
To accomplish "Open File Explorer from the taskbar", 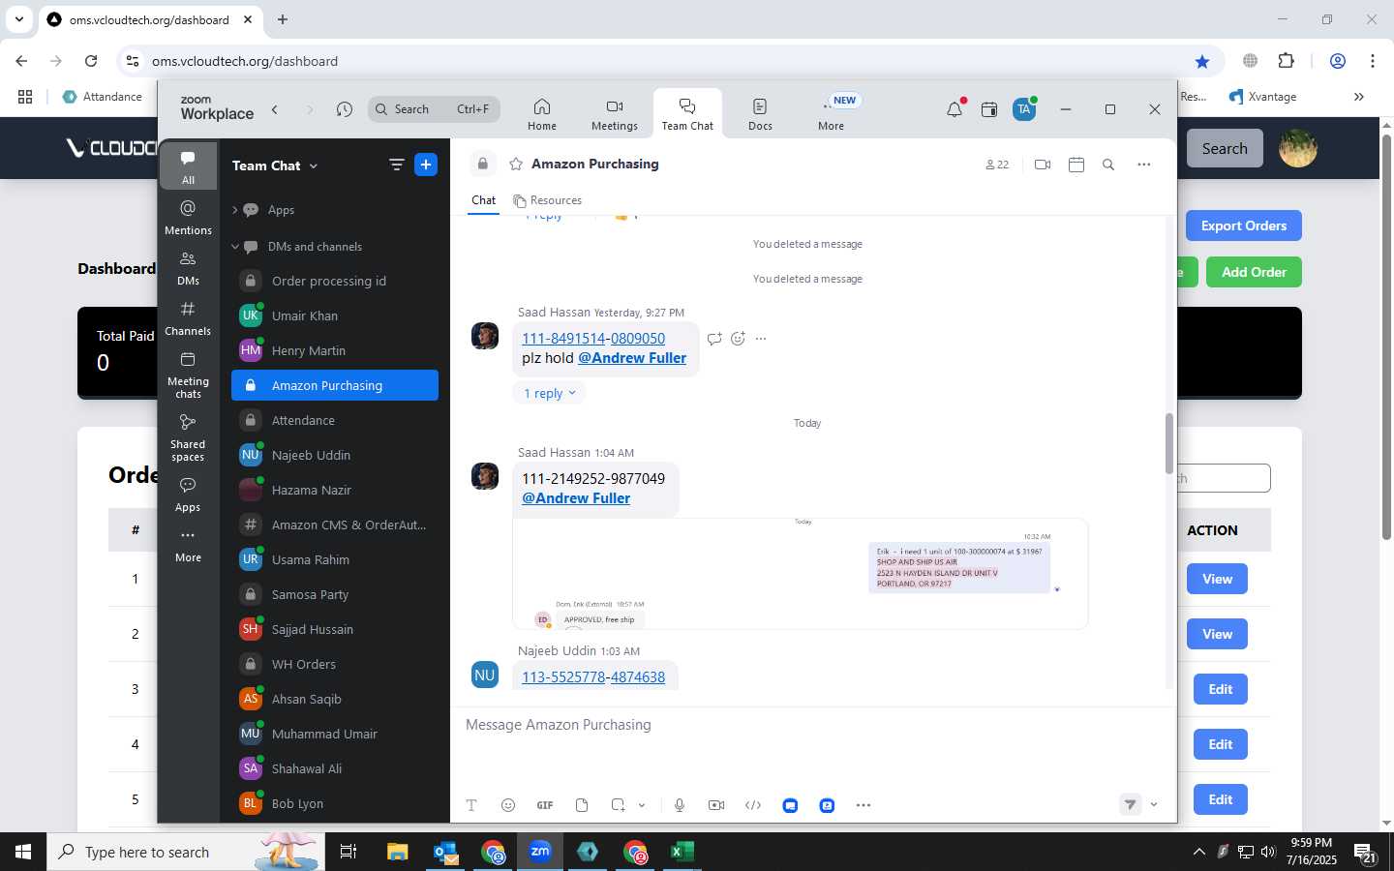I will point(398,852).
